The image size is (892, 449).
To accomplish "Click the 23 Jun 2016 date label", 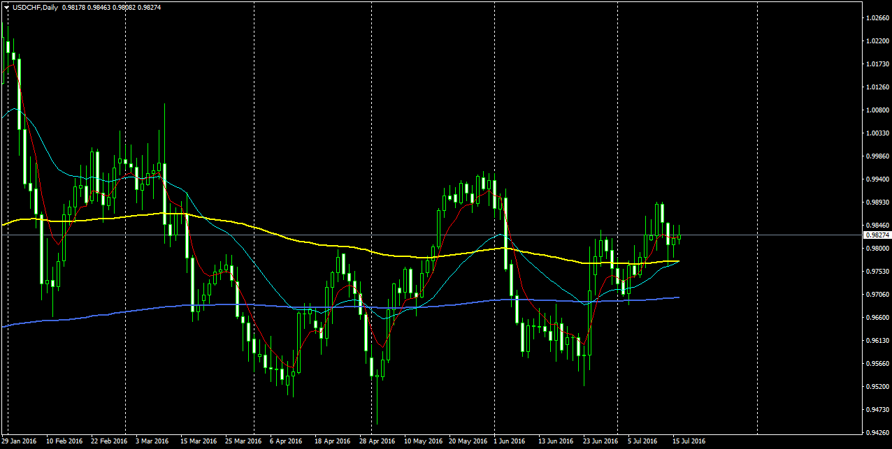I will click(601, 441).
